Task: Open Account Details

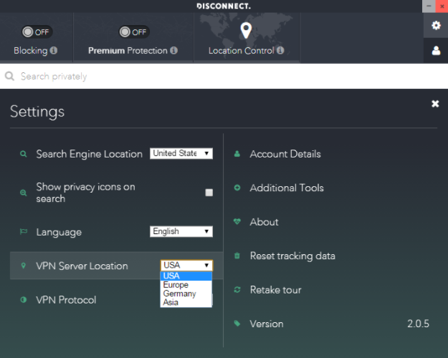Action: coord(285,154)
